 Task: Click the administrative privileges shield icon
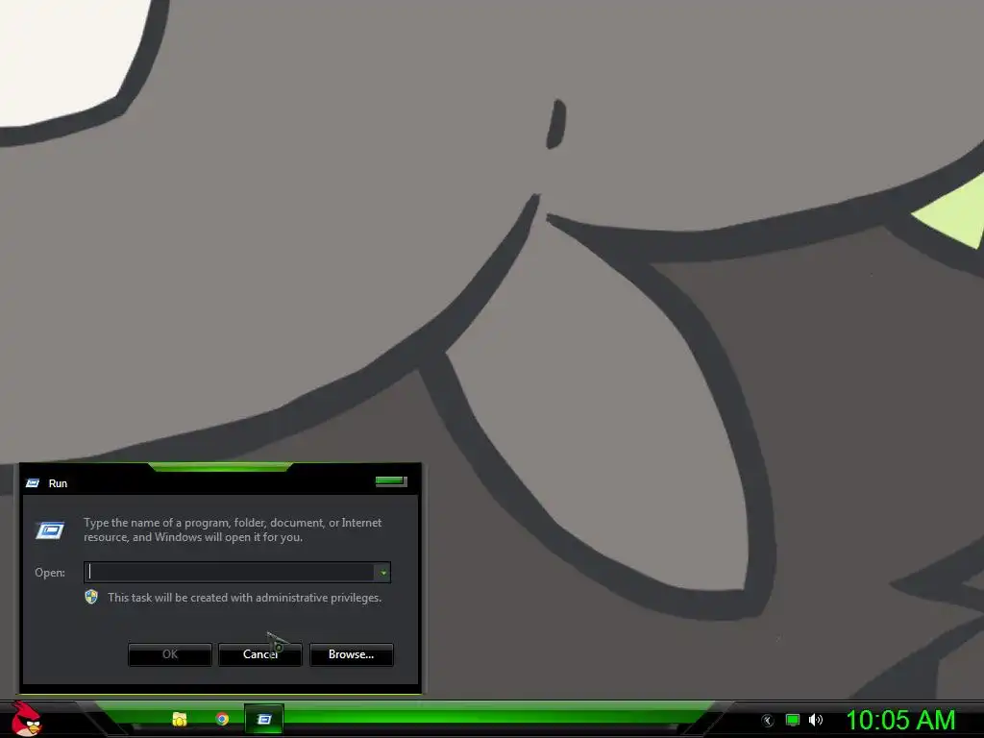point(91,597)
